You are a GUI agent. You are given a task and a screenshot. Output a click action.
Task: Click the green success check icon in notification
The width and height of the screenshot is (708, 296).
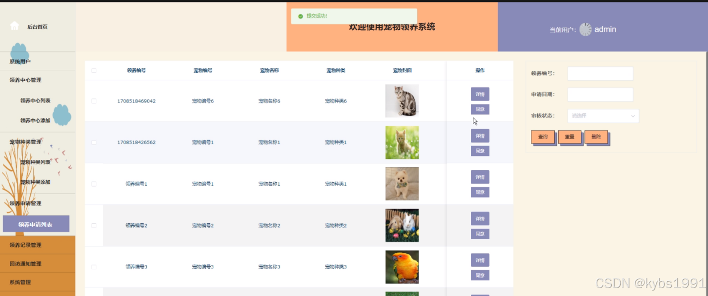tap(300, 16)
